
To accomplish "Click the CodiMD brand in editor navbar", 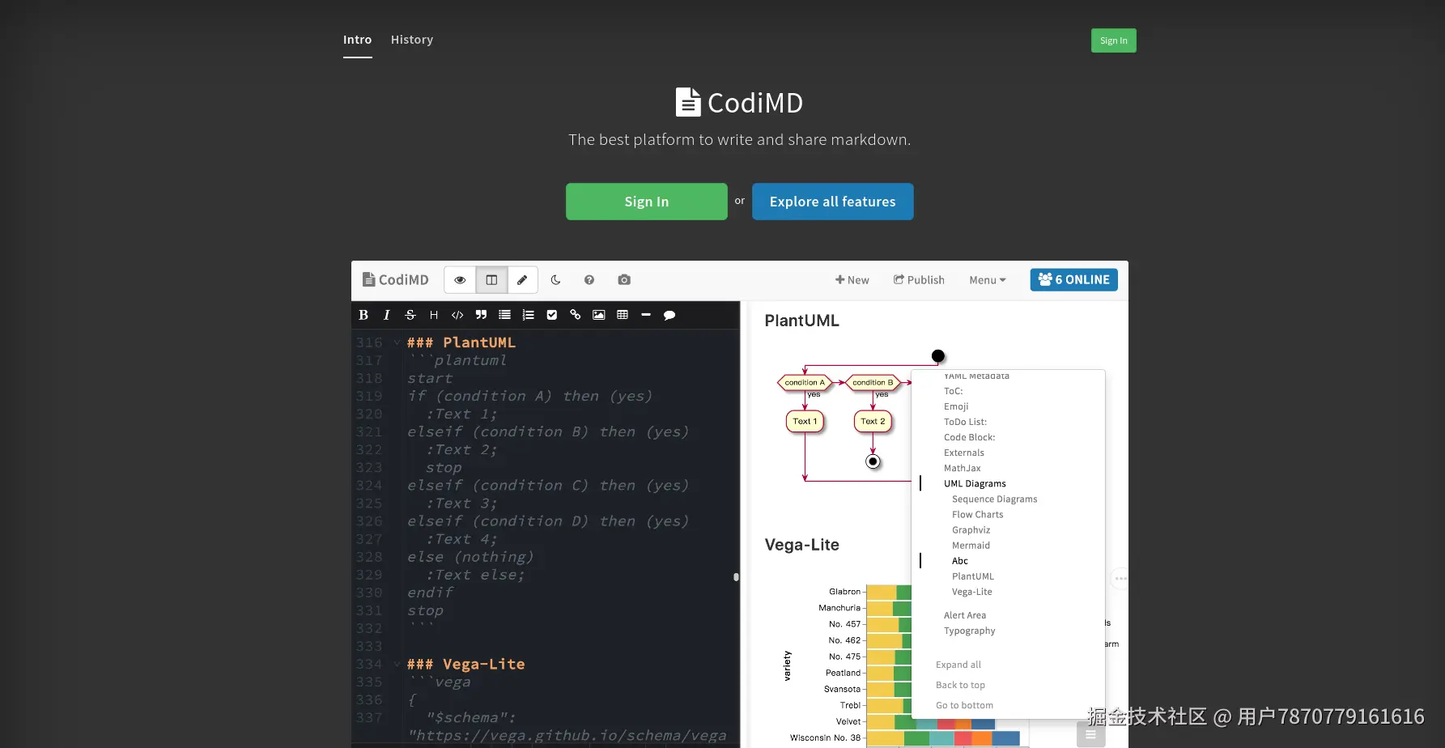I will click(396, 280).
